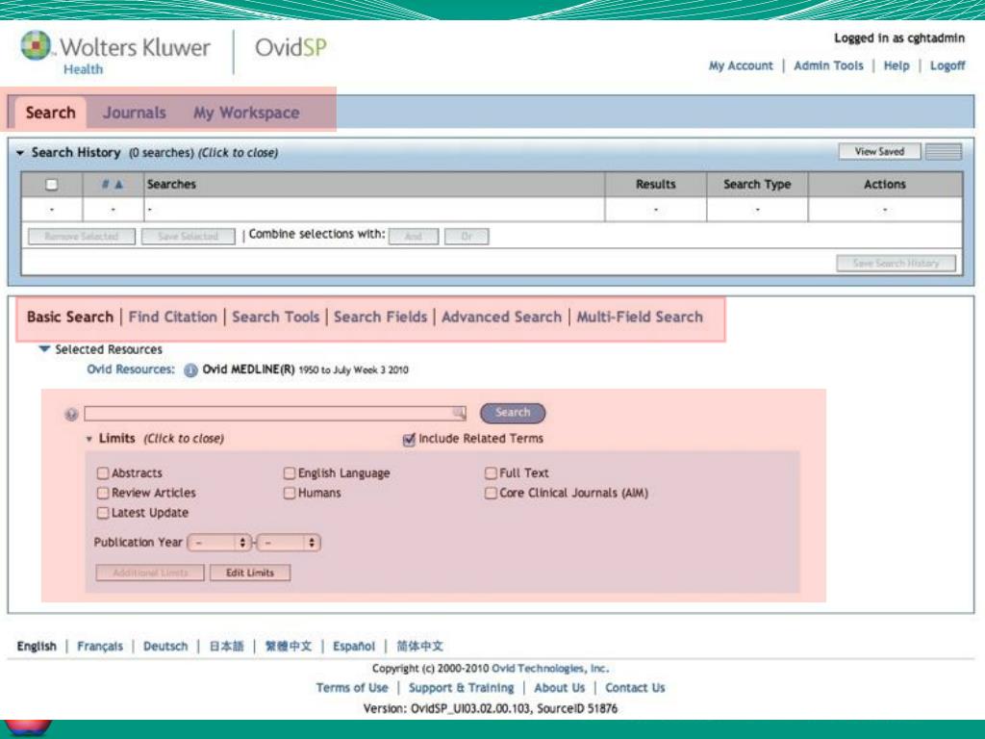This screenshot has height=739, width=985.
Task: Click the blue Search button
Action: tap(513, 413)
